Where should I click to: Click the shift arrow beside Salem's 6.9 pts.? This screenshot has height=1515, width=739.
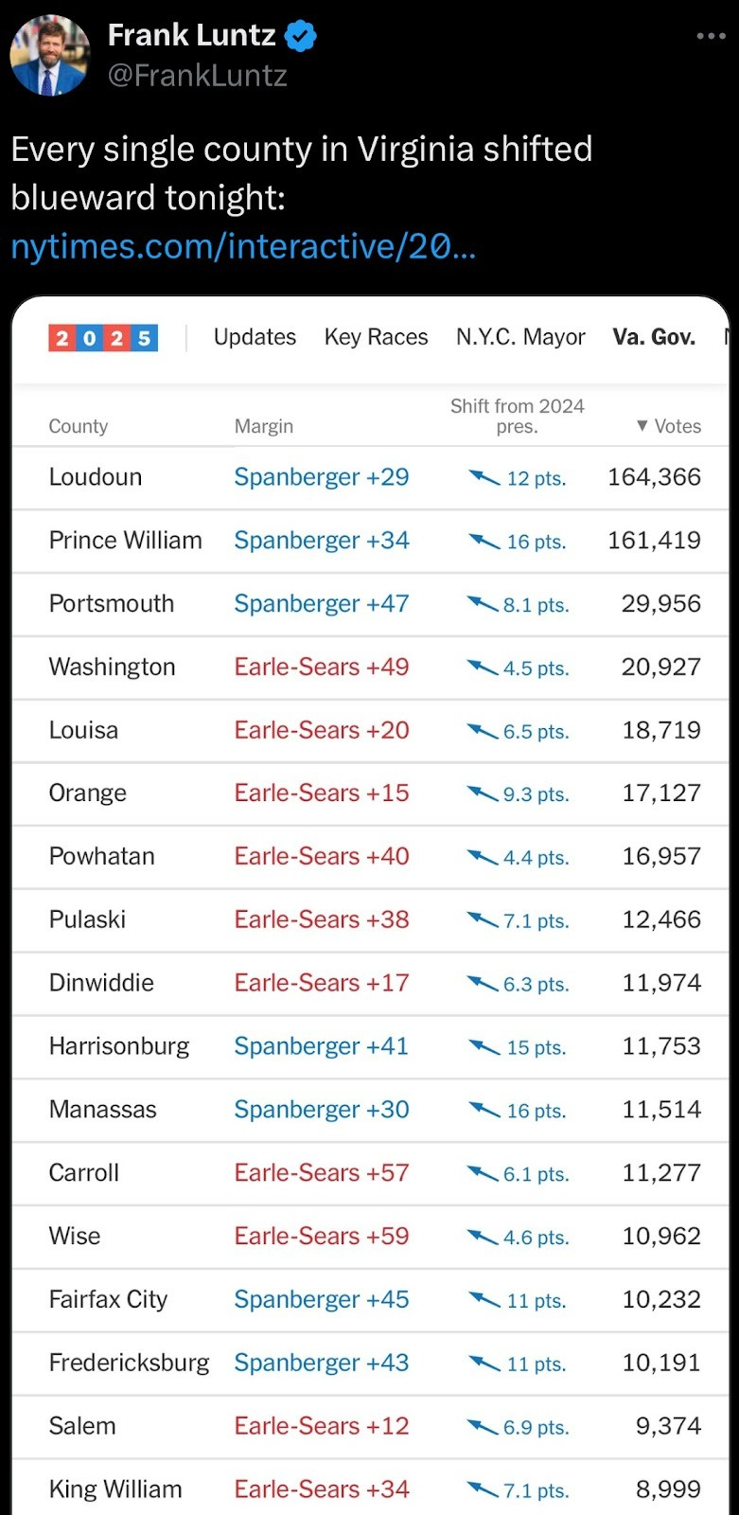(x=483, y=1427)
